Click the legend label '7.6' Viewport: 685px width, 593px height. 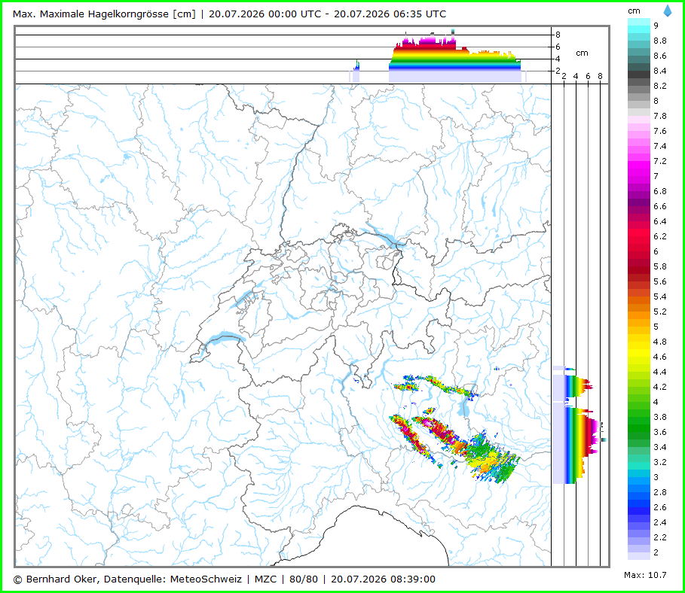point(660,131)
